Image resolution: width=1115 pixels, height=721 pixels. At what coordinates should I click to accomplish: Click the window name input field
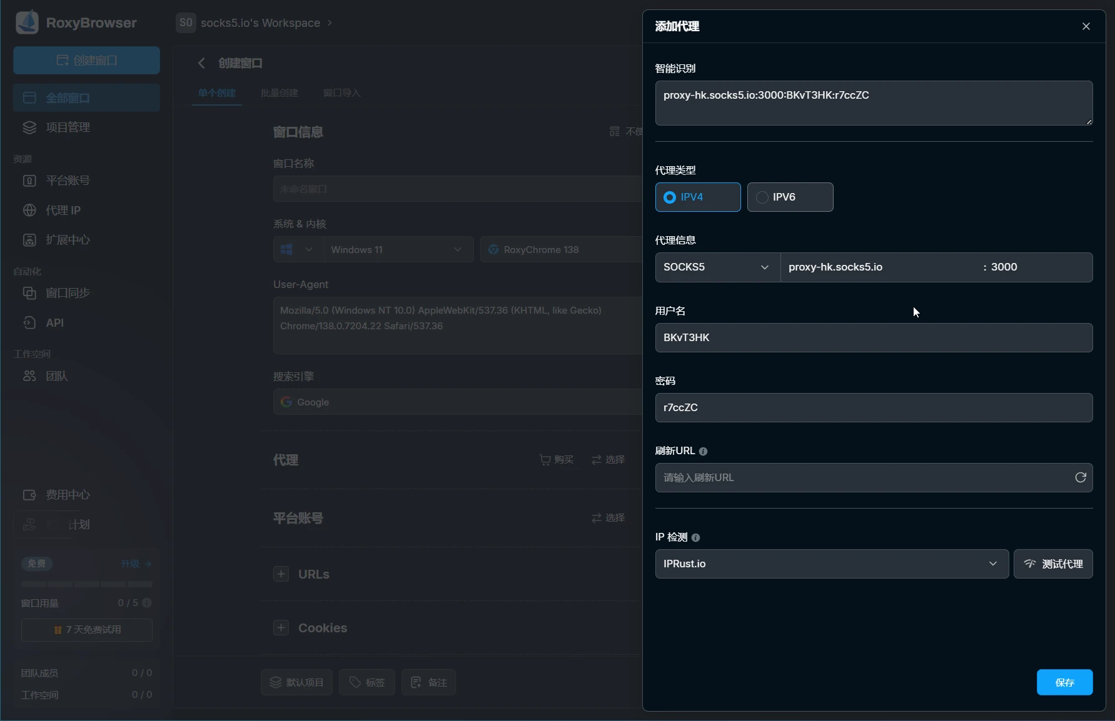pyautogui.click(x=458, y=189)
